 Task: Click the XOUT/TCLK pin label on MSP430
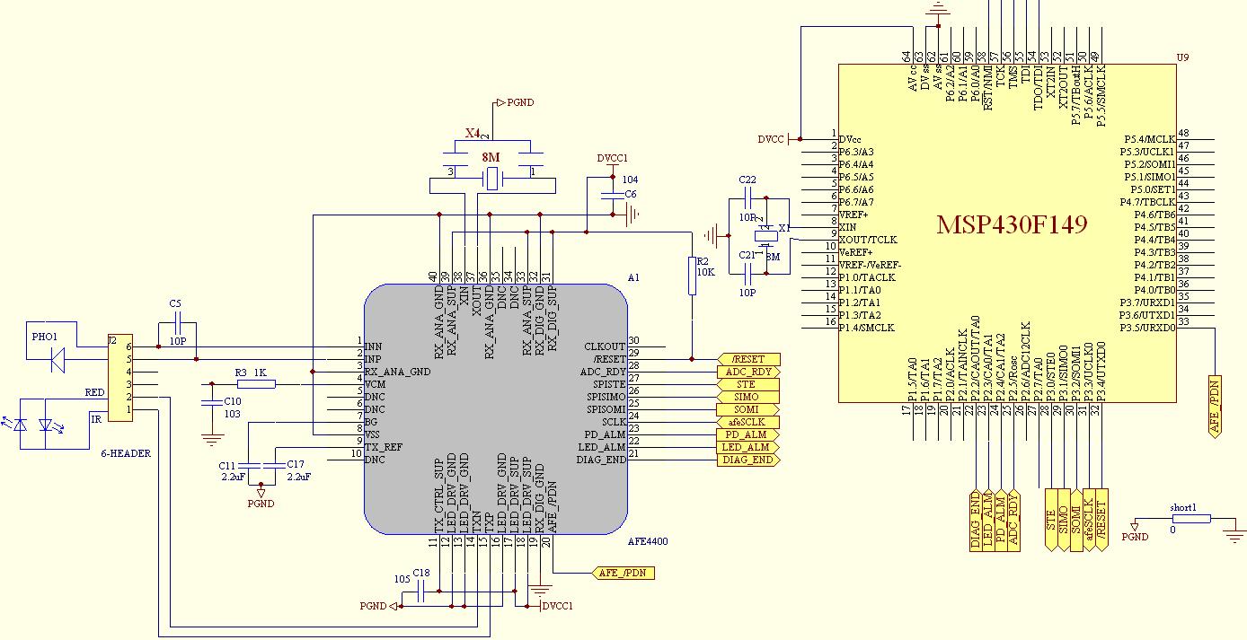point(868,240)
